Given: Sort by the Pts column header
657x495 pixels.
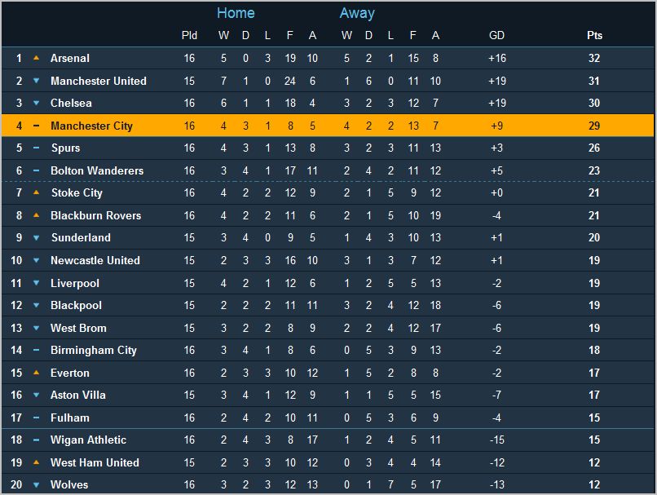Looking at the screenshot, I should tap(594, 36).
